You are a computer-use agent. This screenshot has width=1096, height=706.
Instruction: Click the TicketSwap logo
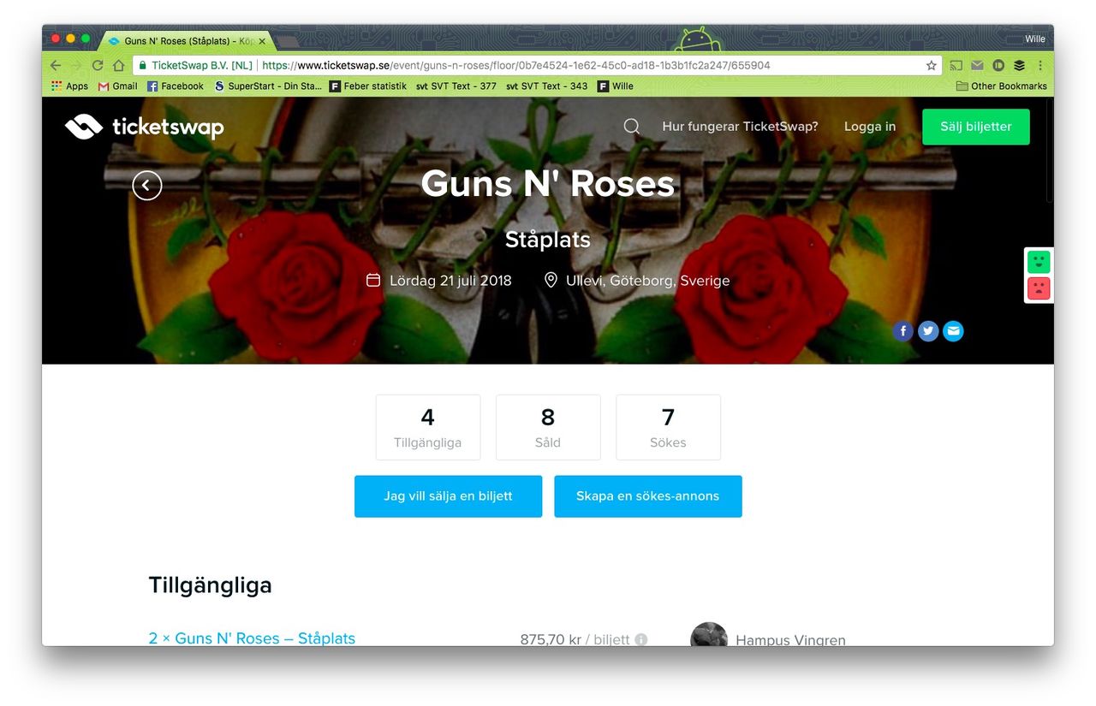[144, 128]
